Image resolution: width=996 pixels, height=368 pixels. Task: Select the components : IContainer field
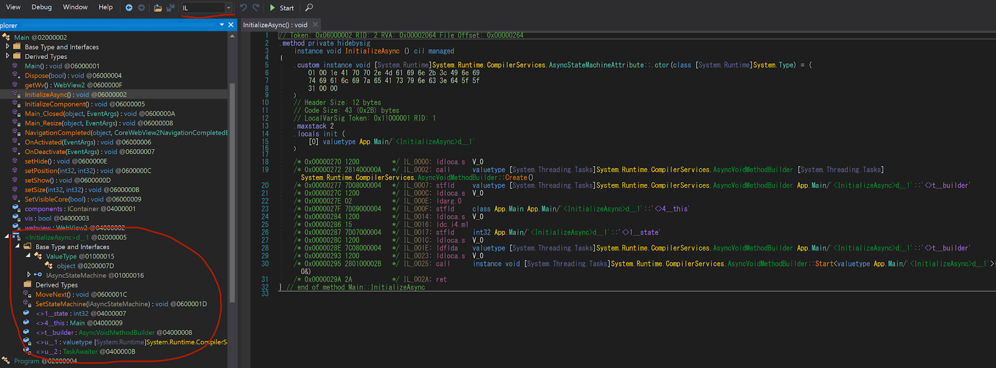point(80,209)
